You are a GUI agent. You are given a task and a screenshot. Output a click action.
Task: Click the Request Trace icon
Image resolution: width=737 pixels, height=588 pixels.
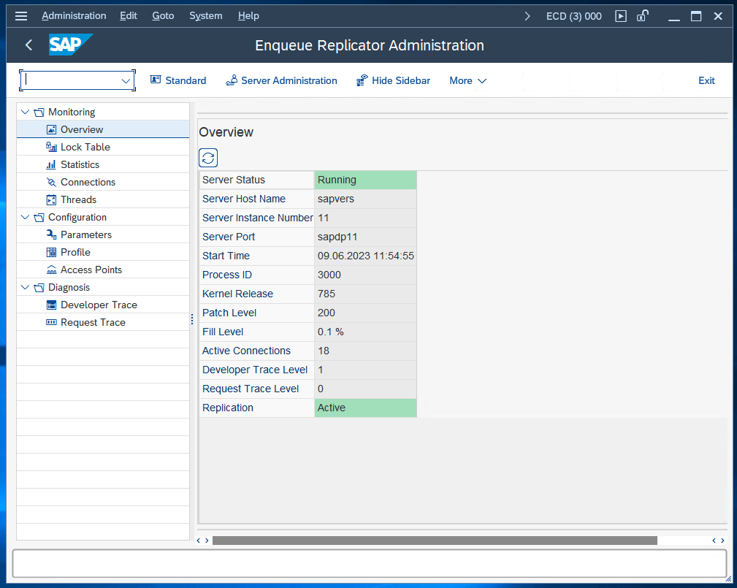(x=51, y=322)
